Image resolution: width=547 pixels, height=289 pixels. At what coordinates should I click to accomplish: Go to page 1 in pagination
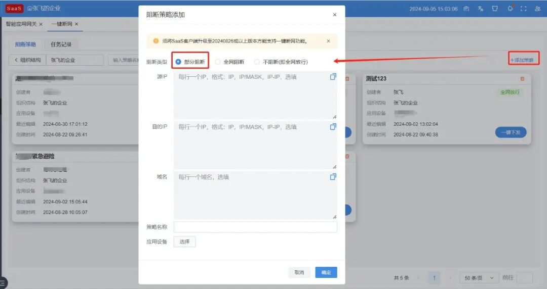coord(435,278)
